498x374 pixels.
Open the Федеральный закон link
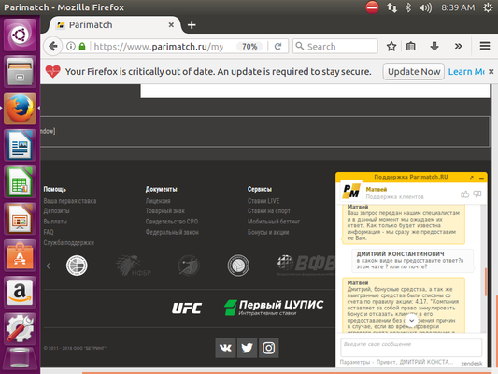point(172,232)
